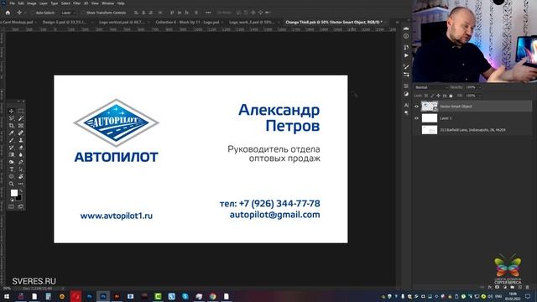Toggle lock image pixels brush icon
This screenshot has width=537, height=302.
(432, 96)
